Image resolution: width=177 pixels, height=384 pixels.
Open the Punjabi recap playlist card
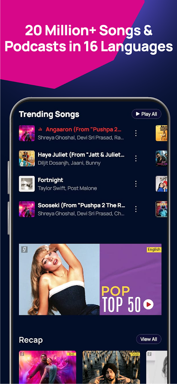point(111,367)
